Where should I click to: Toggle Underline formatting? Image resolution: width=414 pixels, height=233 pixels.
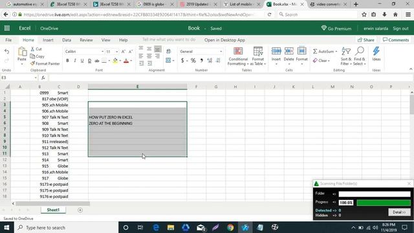click(x=82, y=61)
